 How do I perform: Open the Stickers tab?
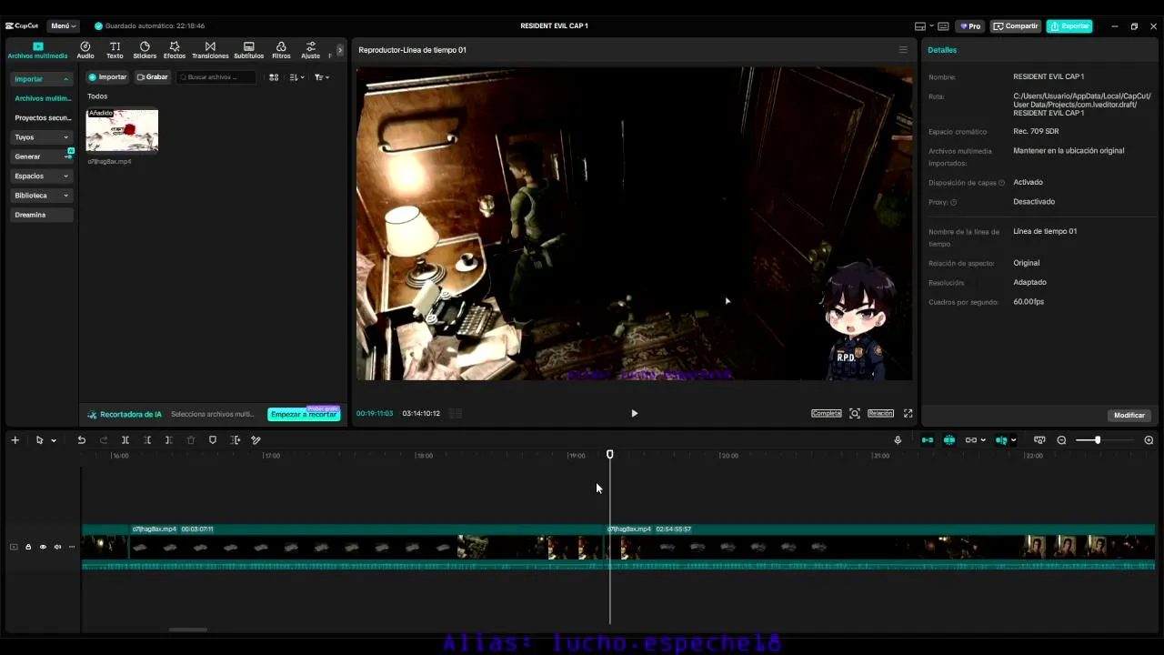145,50
